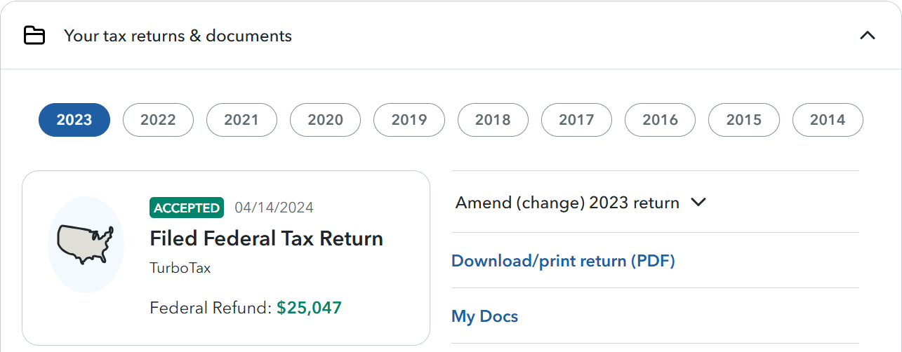Click the green ACCEPTED status badge
This screenshot has height=352, width=902.
point(187,208)
